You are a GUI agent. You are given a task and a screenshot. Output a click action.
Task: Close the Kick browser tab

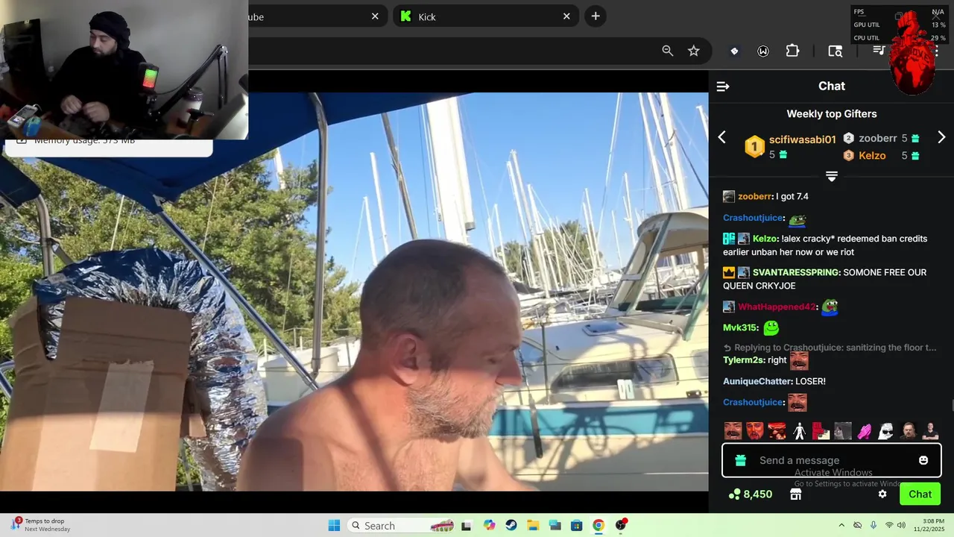(566, 16)
